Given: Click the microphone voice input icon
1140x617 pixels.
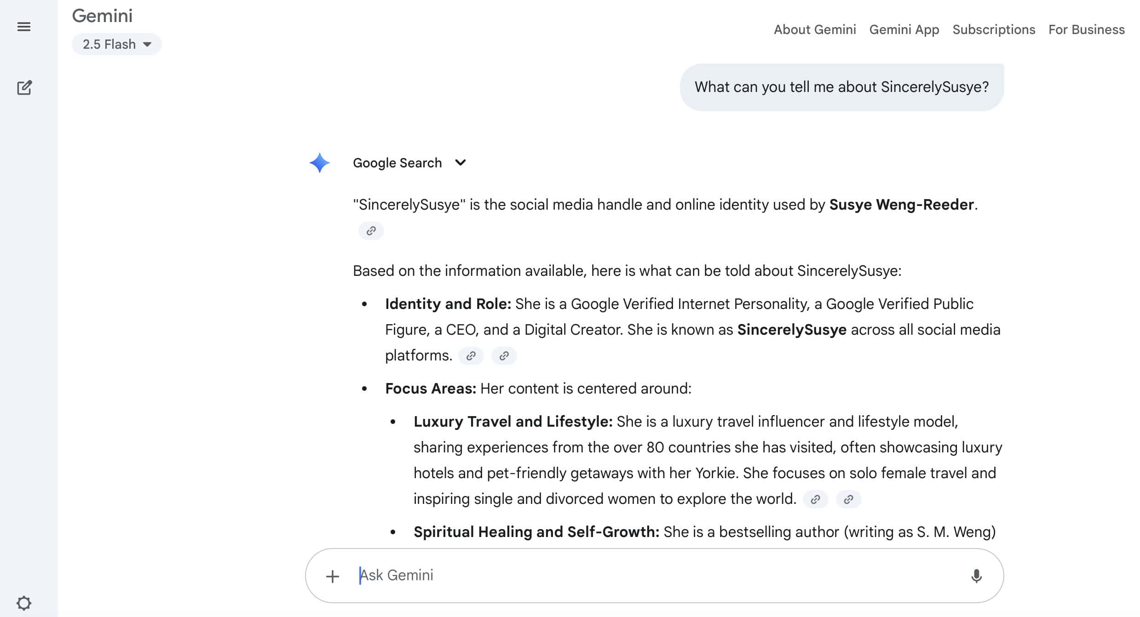Looking at the screenshot, I should [x=976, y=576].
